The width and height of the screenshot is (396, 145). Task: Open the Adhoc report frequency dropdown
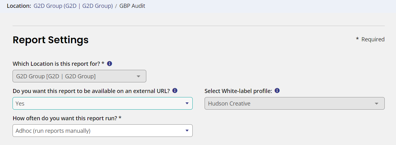point(102,131)
